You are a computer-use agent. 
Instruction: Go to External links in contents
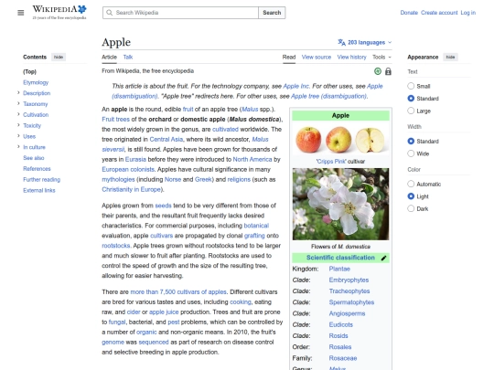click(x=39, y=190)
